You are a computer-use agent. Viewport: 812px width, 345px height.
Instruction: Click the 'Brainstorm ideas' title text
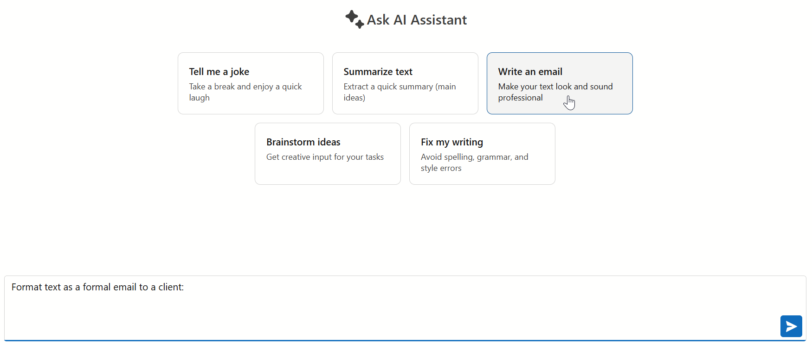point(303,142)
